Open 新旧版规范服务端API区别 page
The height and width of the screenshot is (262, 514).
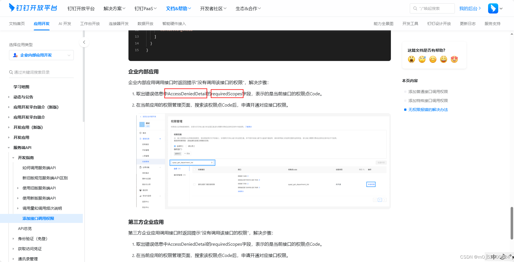point(45,178)
